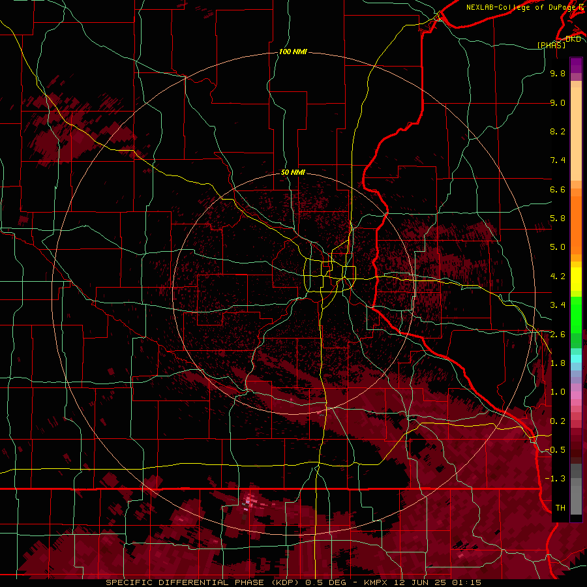Viewport: 587px width, 587px height.
Task: Click the [PHAS] units label
Action: [x=551, y=45]
